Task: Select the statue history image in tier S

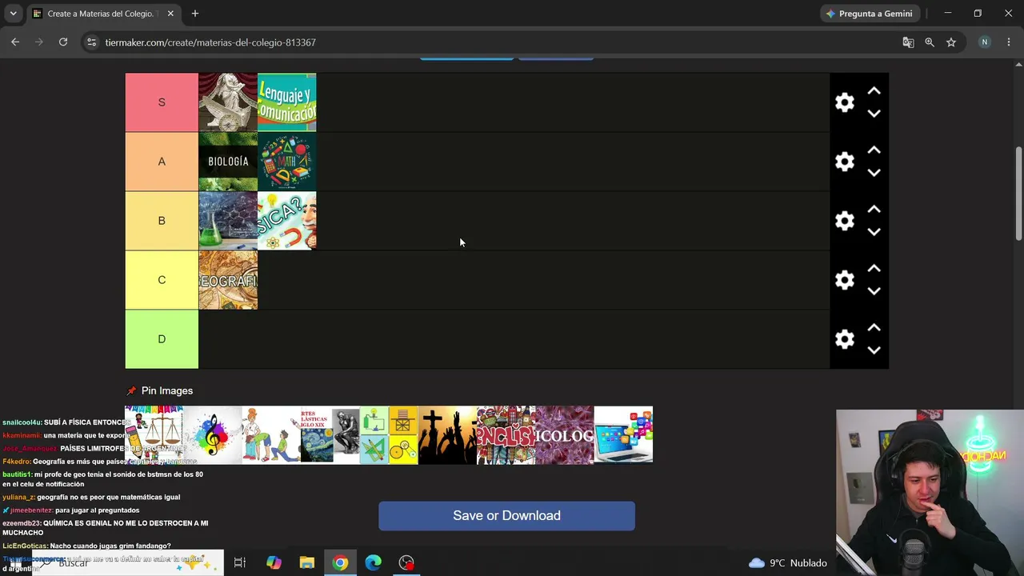Action: pos(228,102)
